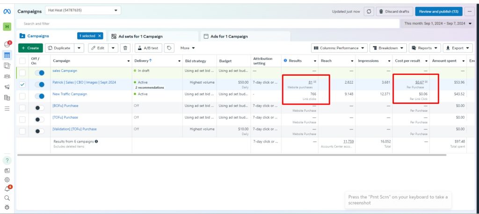Screen dimensions: 479x214
Task: Open the [Validation] [TOFu] Purchase campaign link
Action: tap(74, 129)
